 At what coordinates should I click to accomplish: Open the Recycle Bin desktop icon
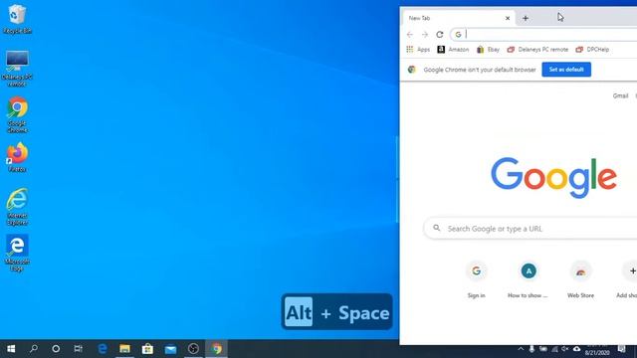pyautogui.click(x=17, y=19)
